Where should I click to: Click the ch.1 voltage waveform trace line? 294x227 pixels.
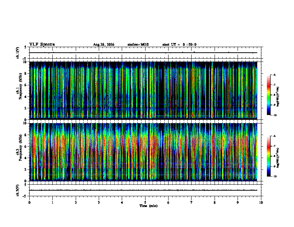pyautogui.click(x=143, y=53)
